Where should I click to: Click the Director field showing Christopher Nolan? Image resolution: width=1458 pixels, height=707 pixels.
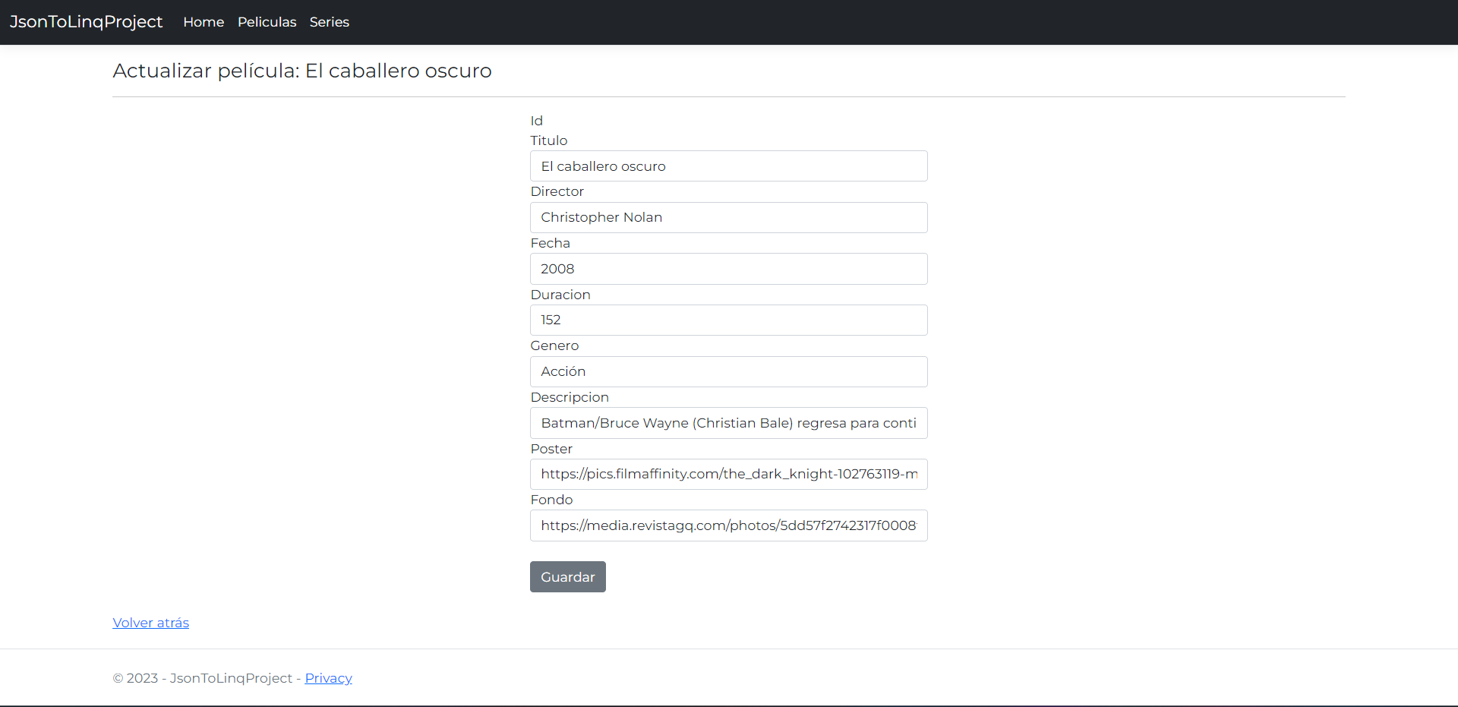[727, 217]
